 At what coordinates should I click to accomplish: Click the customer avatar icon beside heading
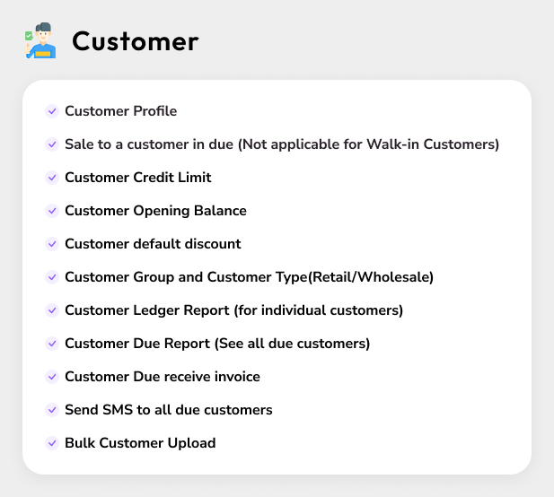point(40,42)
